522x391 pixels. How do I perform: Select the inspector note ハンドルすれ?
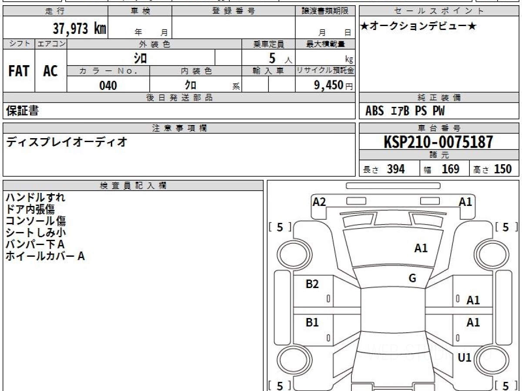(x=36, y=198)
